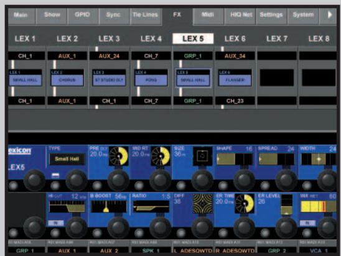Push the round button beside the ER TIME knob
Viewport: 341px width, 256px height.
(x=223, y=233)
